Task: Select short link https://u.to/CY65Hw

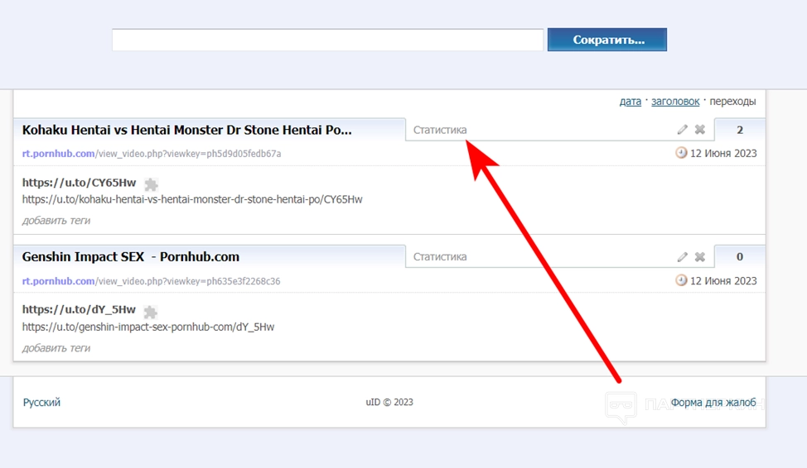Action: click(79, 183)
